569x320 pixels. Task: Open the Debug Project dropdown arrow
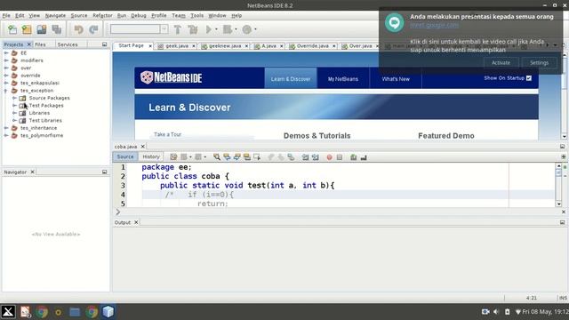pyautogui.click(x=236, y=29)
